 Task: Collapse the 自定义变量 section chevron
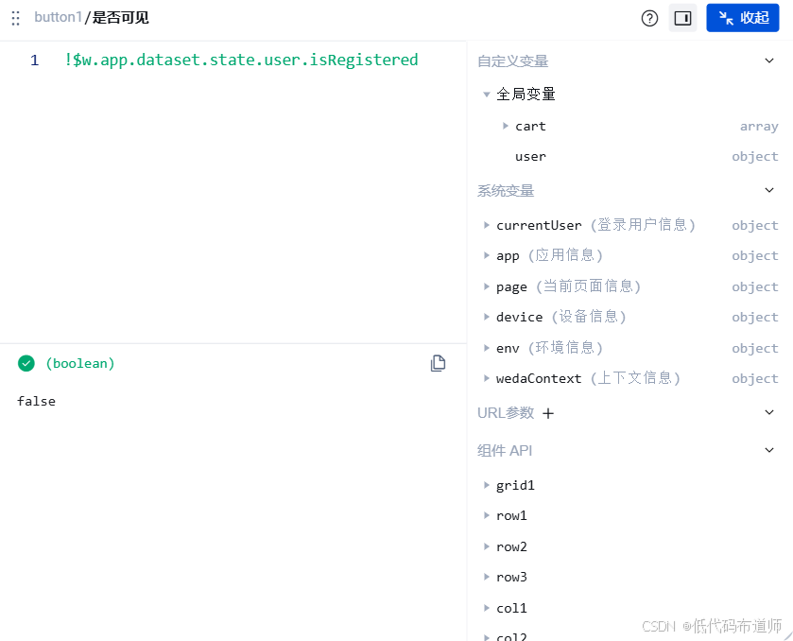click(x=769, y=61)
